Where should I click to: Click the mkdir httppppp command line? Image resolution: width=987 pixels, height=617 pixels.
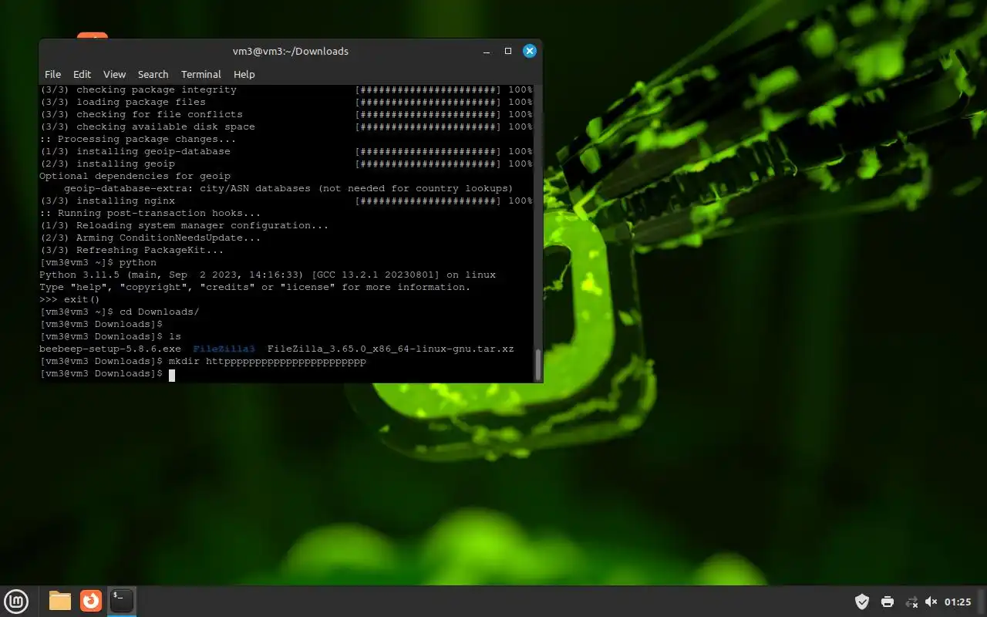tap(203, 361)
